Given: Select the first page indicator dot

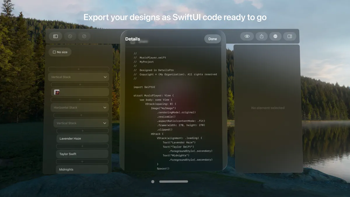Looking at the screenshot, I should pyautogui.click(x=153, y=181).
